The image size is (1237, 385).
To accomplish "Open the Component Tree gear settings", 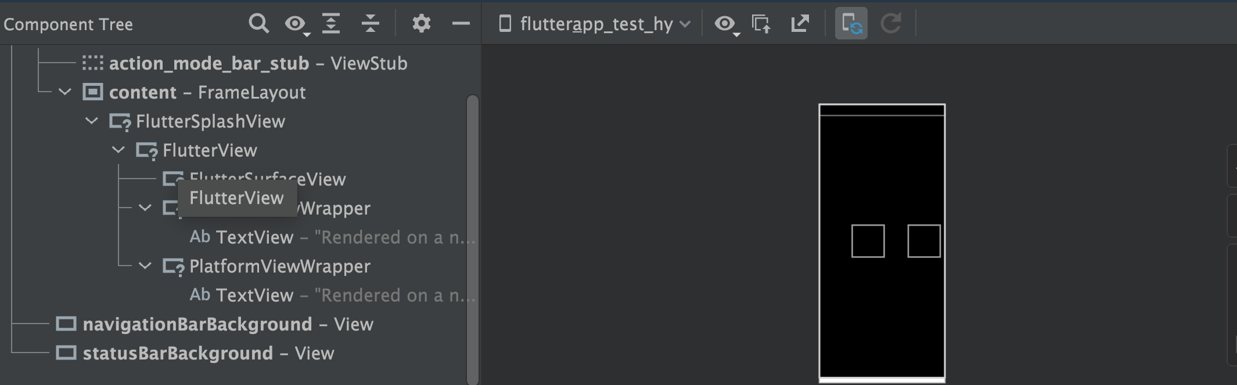I will point(421,24).
